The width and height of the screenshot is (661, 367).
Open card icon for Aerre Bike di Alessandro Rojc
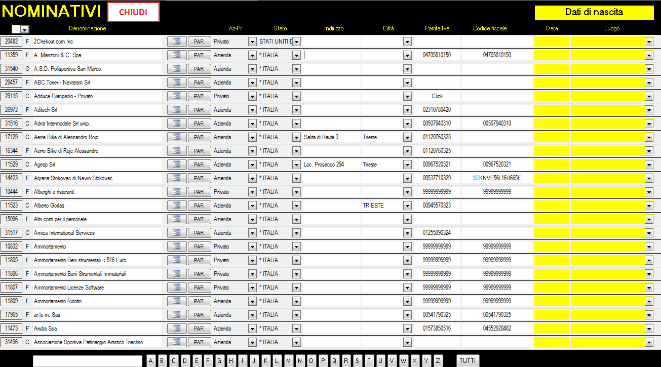[177, 137]
